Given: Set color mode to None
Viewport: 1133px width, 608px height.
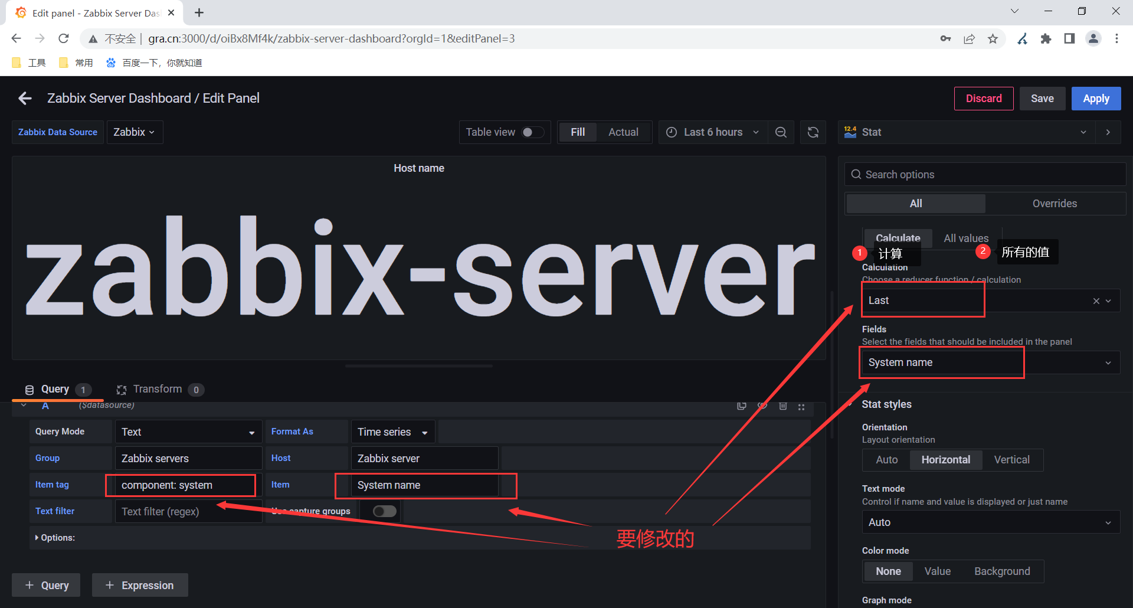Looking at the screenshot, I should point(888,571).
